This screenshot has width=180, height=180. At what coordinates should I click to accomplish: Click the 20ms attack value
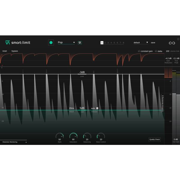coord(71,108)
